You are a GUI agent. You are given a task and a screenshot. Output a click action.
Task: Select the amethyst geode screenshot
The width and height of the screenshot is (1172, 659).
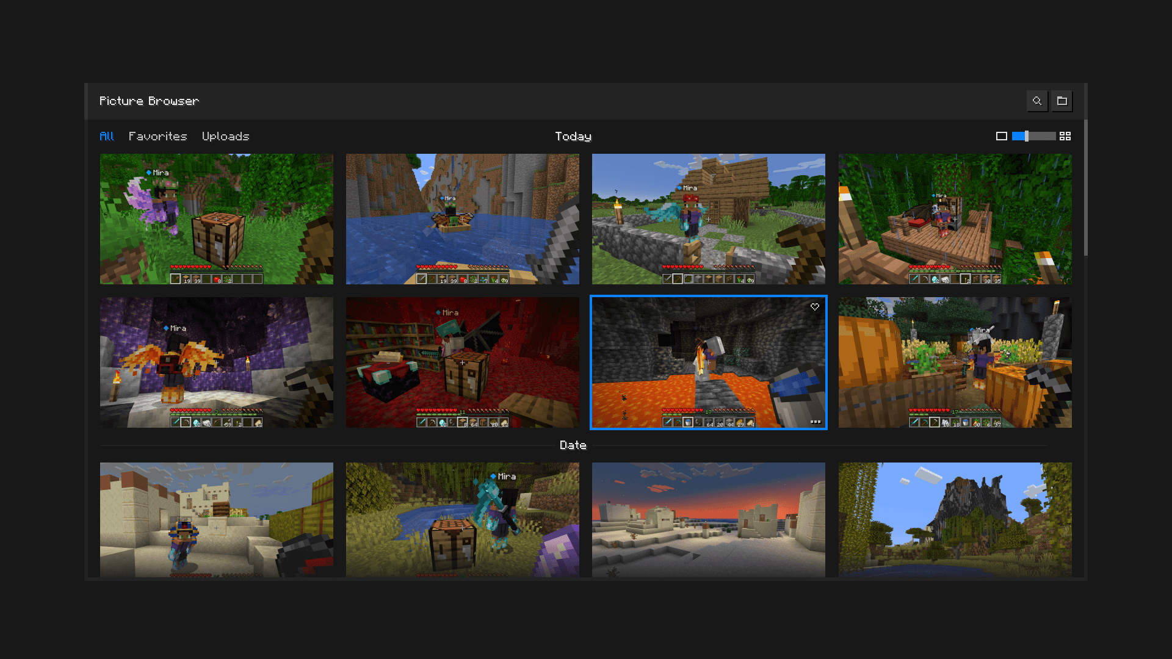point(217,362)
